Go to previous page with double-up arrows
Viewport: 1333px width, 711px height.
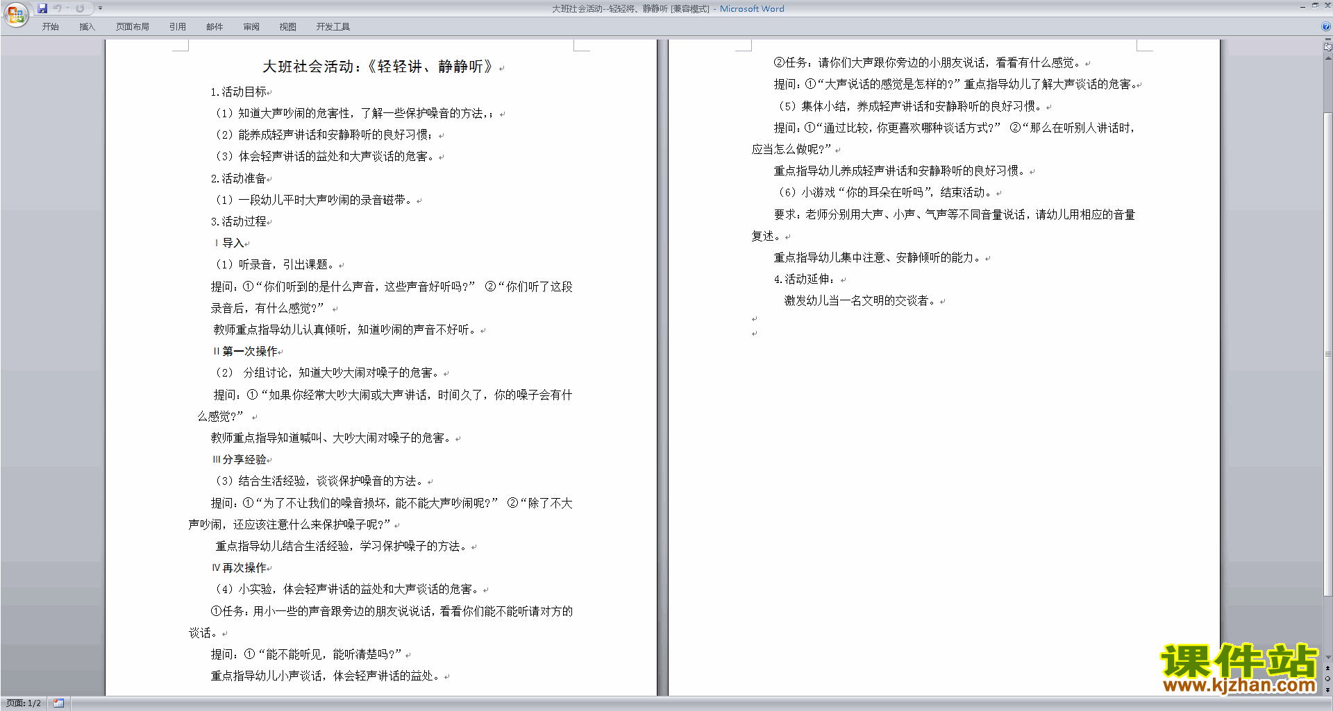click(1327, 668)
